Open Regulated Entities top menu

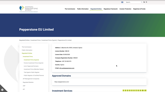tap(96, 9)
